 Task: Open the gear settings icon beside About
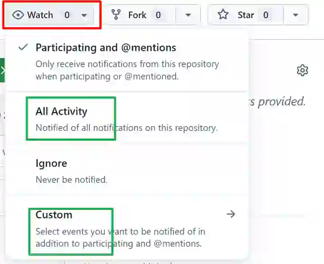[x=302, y=70]
